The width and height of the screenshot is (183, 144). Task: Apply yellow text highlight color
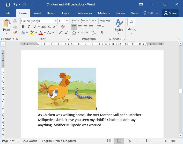[32, 33]
